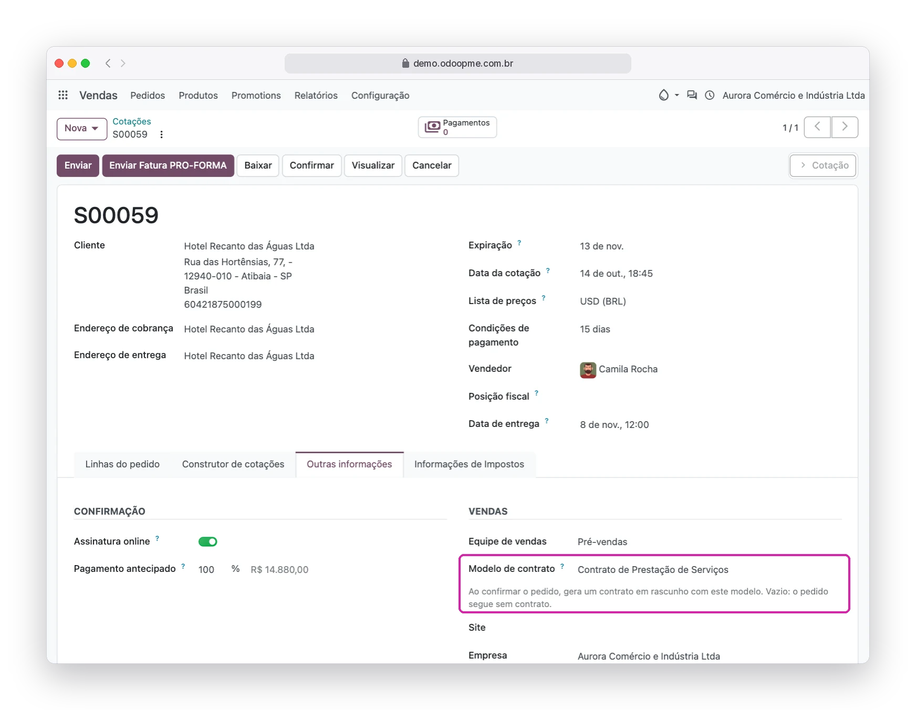Screen dimensions: 916x710
Task: Open the Pedidos menu
Action: click(x=148, y=96)
